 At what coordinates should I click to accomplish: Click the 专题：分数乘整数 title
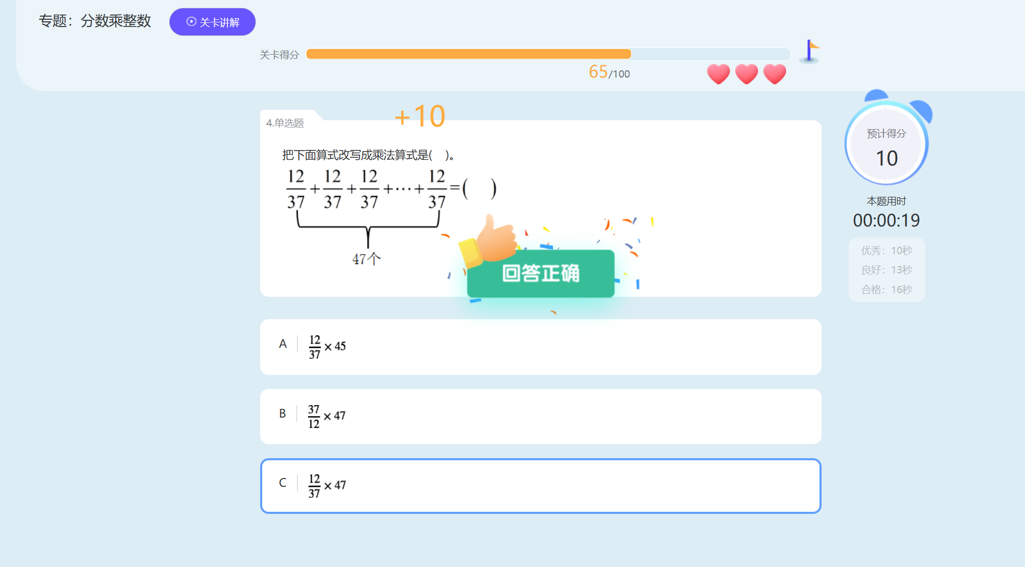click(x=95, y=21)
